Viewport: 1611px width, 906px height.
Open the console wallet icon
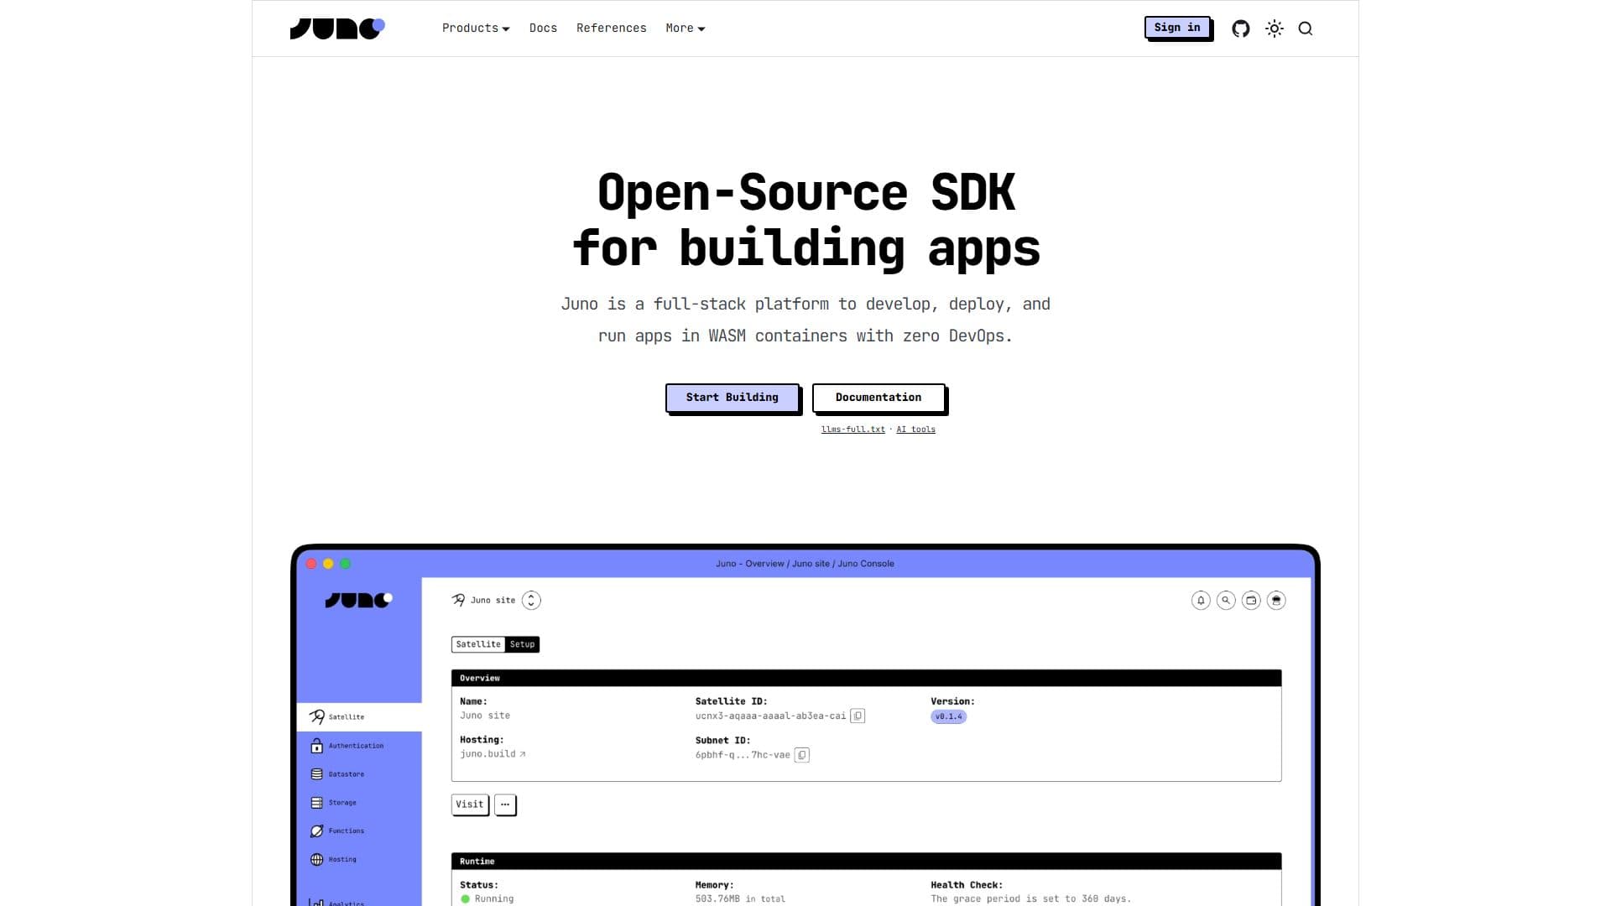[x=1251, y=601]
